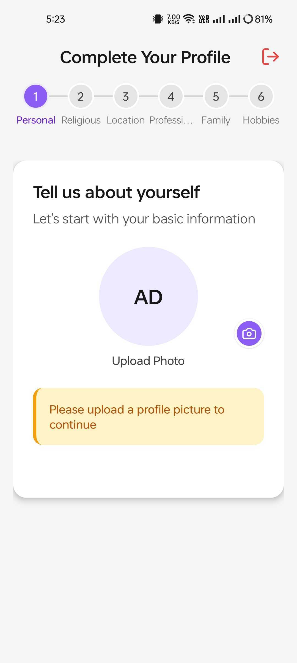
Task: Tap the battery indicator icon
Action: tap(248, 19)
